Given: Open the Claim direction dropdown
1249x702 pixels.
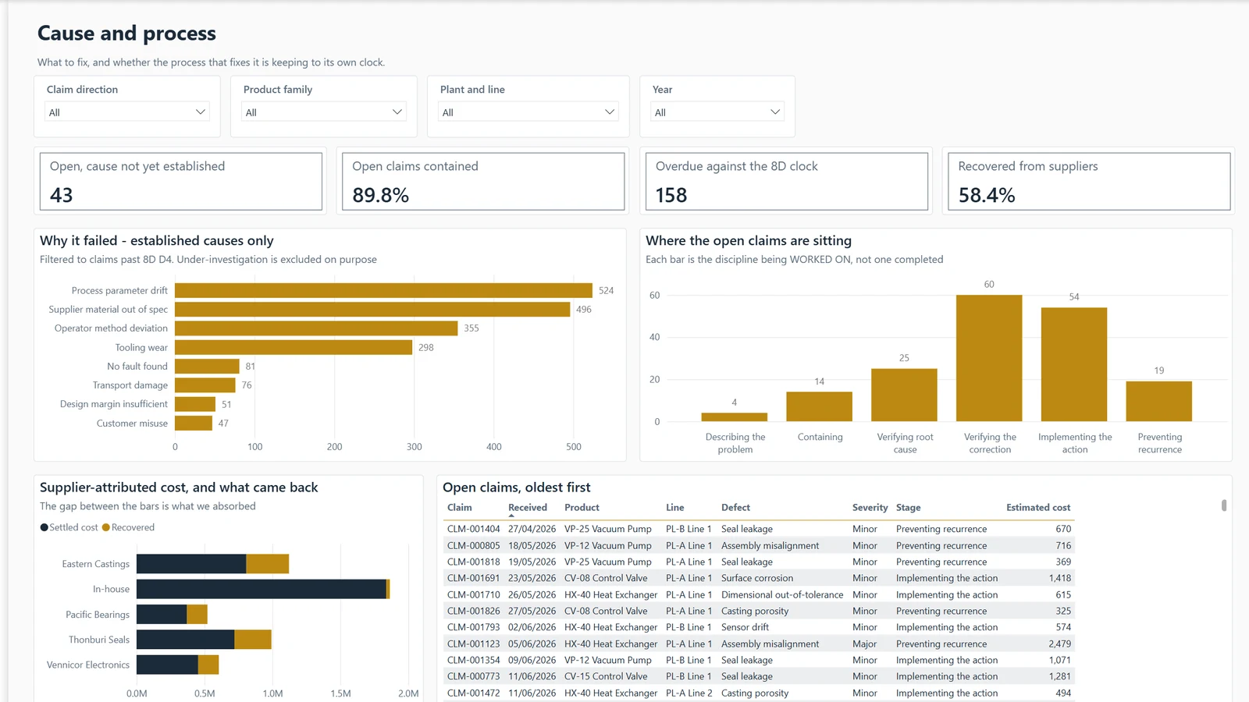Looking at the screenshot, I should (127, 112).
